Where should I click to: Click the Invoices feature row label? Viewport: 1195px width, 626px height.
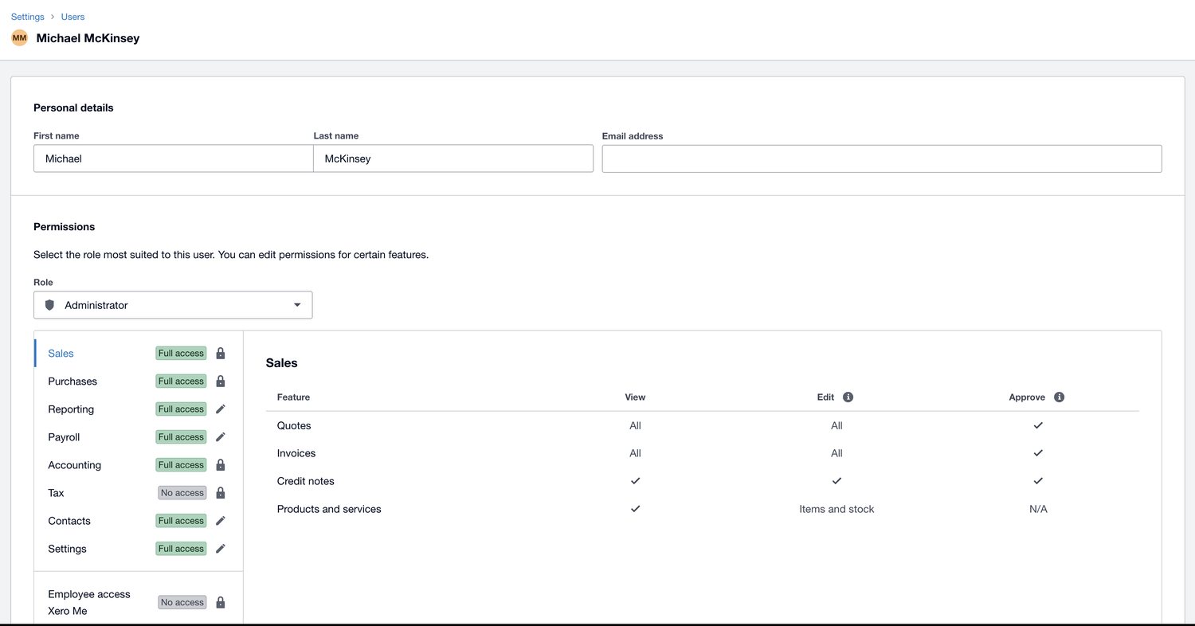point(296,453)
